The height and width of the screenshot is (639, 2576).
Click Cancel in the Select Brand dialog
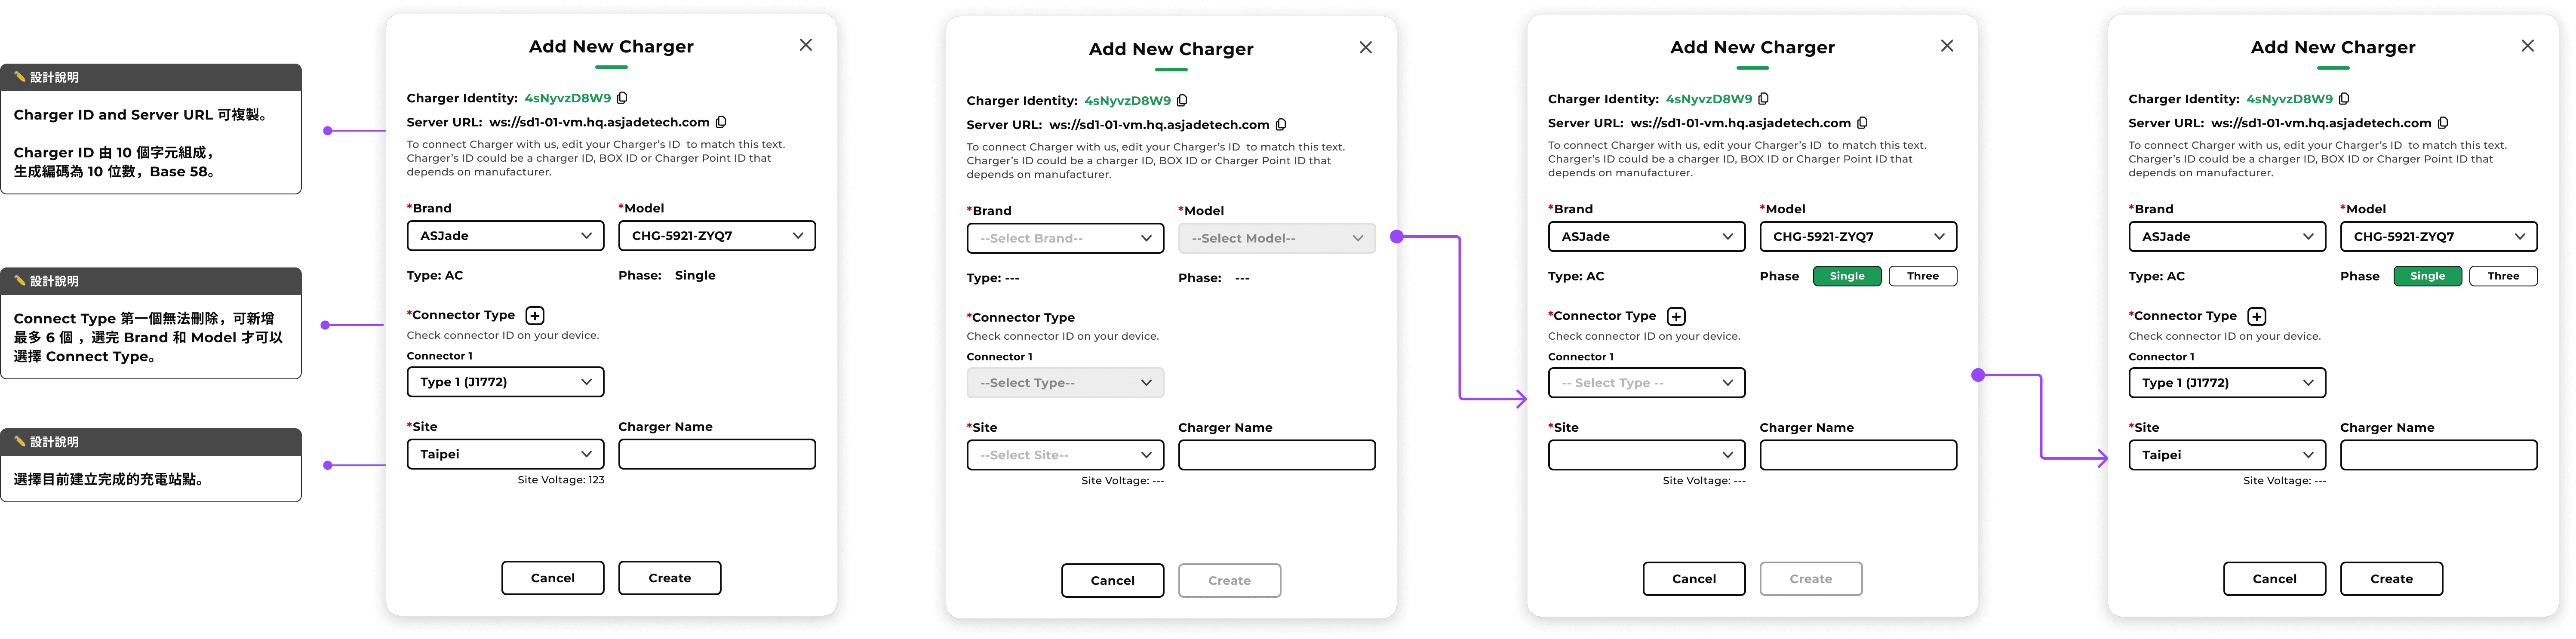(1112, 580)
